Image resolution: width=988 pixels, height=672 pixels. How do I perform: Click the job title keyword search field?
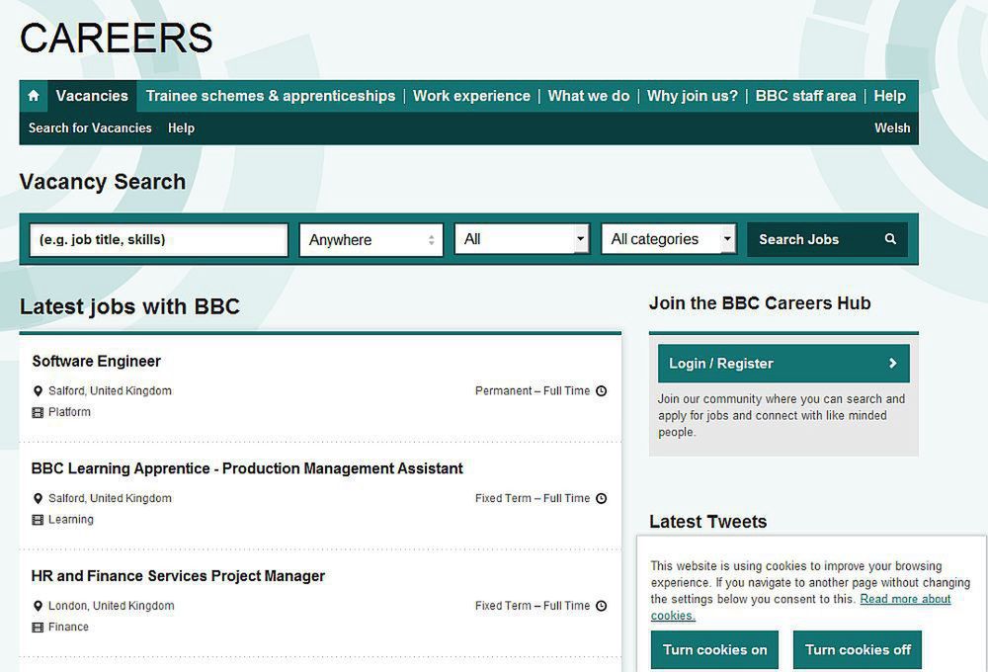click(x=159, y=239)
